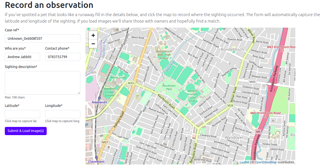Select the Contact phone field
Image resolution: width=327 pixels, height=165 pixels.
pyautogui.click(x=63, y=57)
